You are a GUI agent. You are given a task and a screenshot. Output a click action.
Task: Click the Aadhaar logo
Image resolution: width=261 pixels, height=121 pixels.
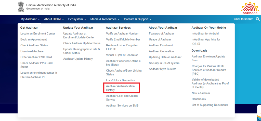click(250, 8)
